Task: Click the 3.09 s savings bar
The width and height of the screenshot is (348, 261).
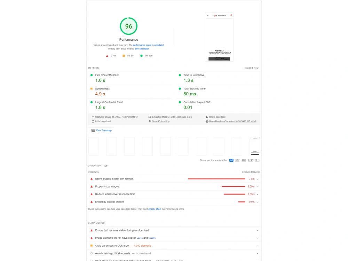Action: tap(233, 187)
